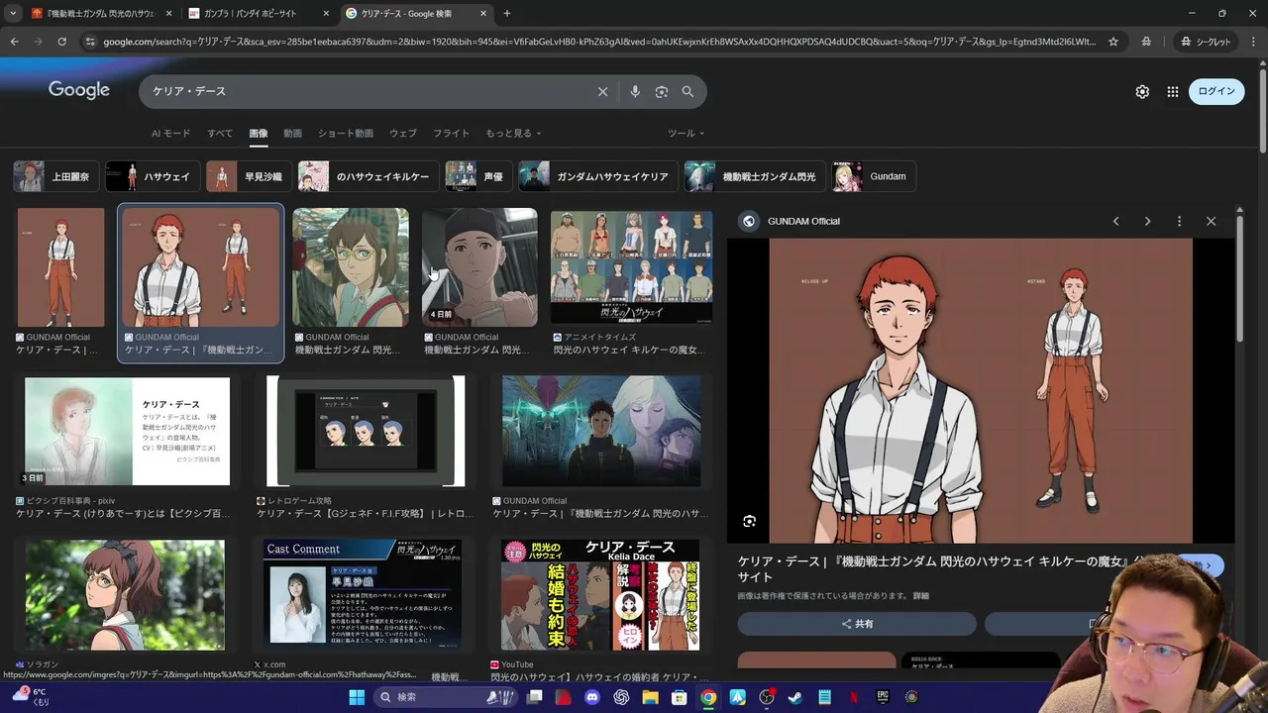1268x713 pixels.
Task: Open Windows Start menu
Action: [x=357, y=697]
